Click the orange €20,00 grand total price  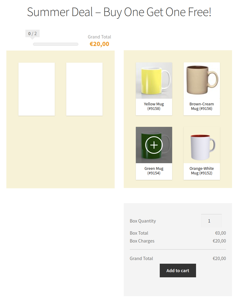100,44
